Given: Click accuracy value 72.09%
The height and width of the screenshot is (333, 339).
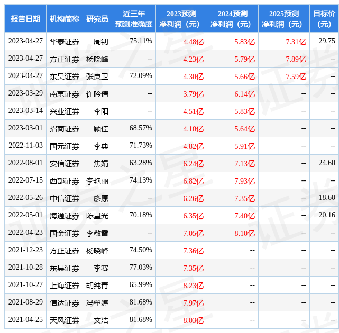Looking at the screenshot, I should coord(141,75).
